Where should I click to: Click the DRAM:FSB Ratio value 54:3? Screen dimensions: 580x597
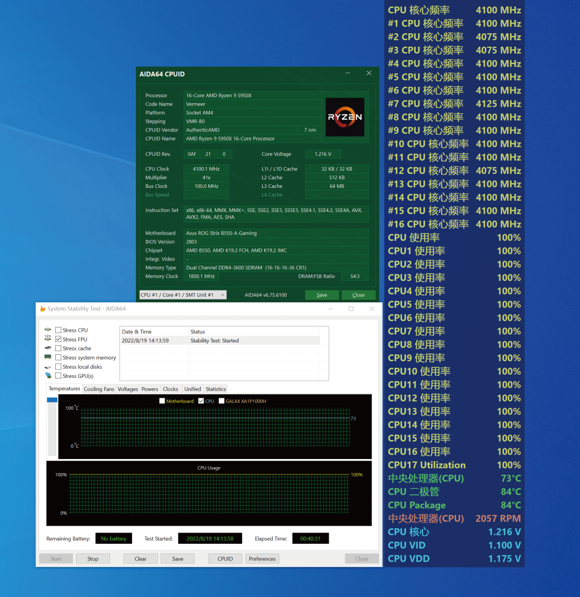point(354,276)
